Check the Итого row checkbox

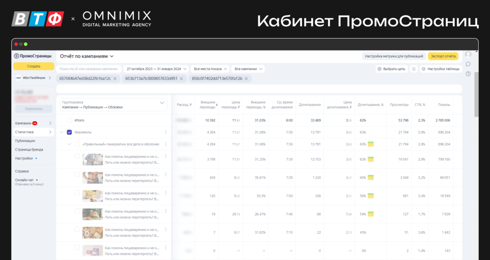tap(69, 120)
